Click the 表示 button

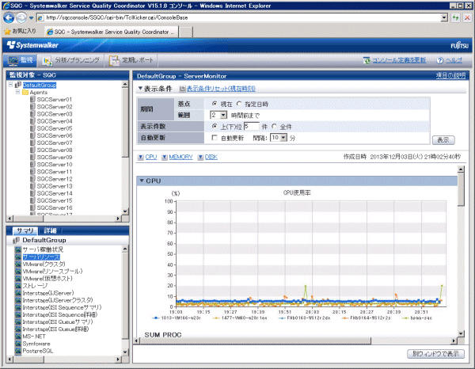pyautogui.click(x=443, y=140)
